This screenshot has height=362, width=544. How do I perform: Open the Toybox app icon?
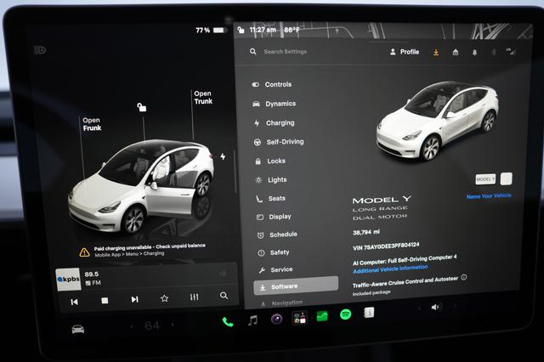coord(300,317)
